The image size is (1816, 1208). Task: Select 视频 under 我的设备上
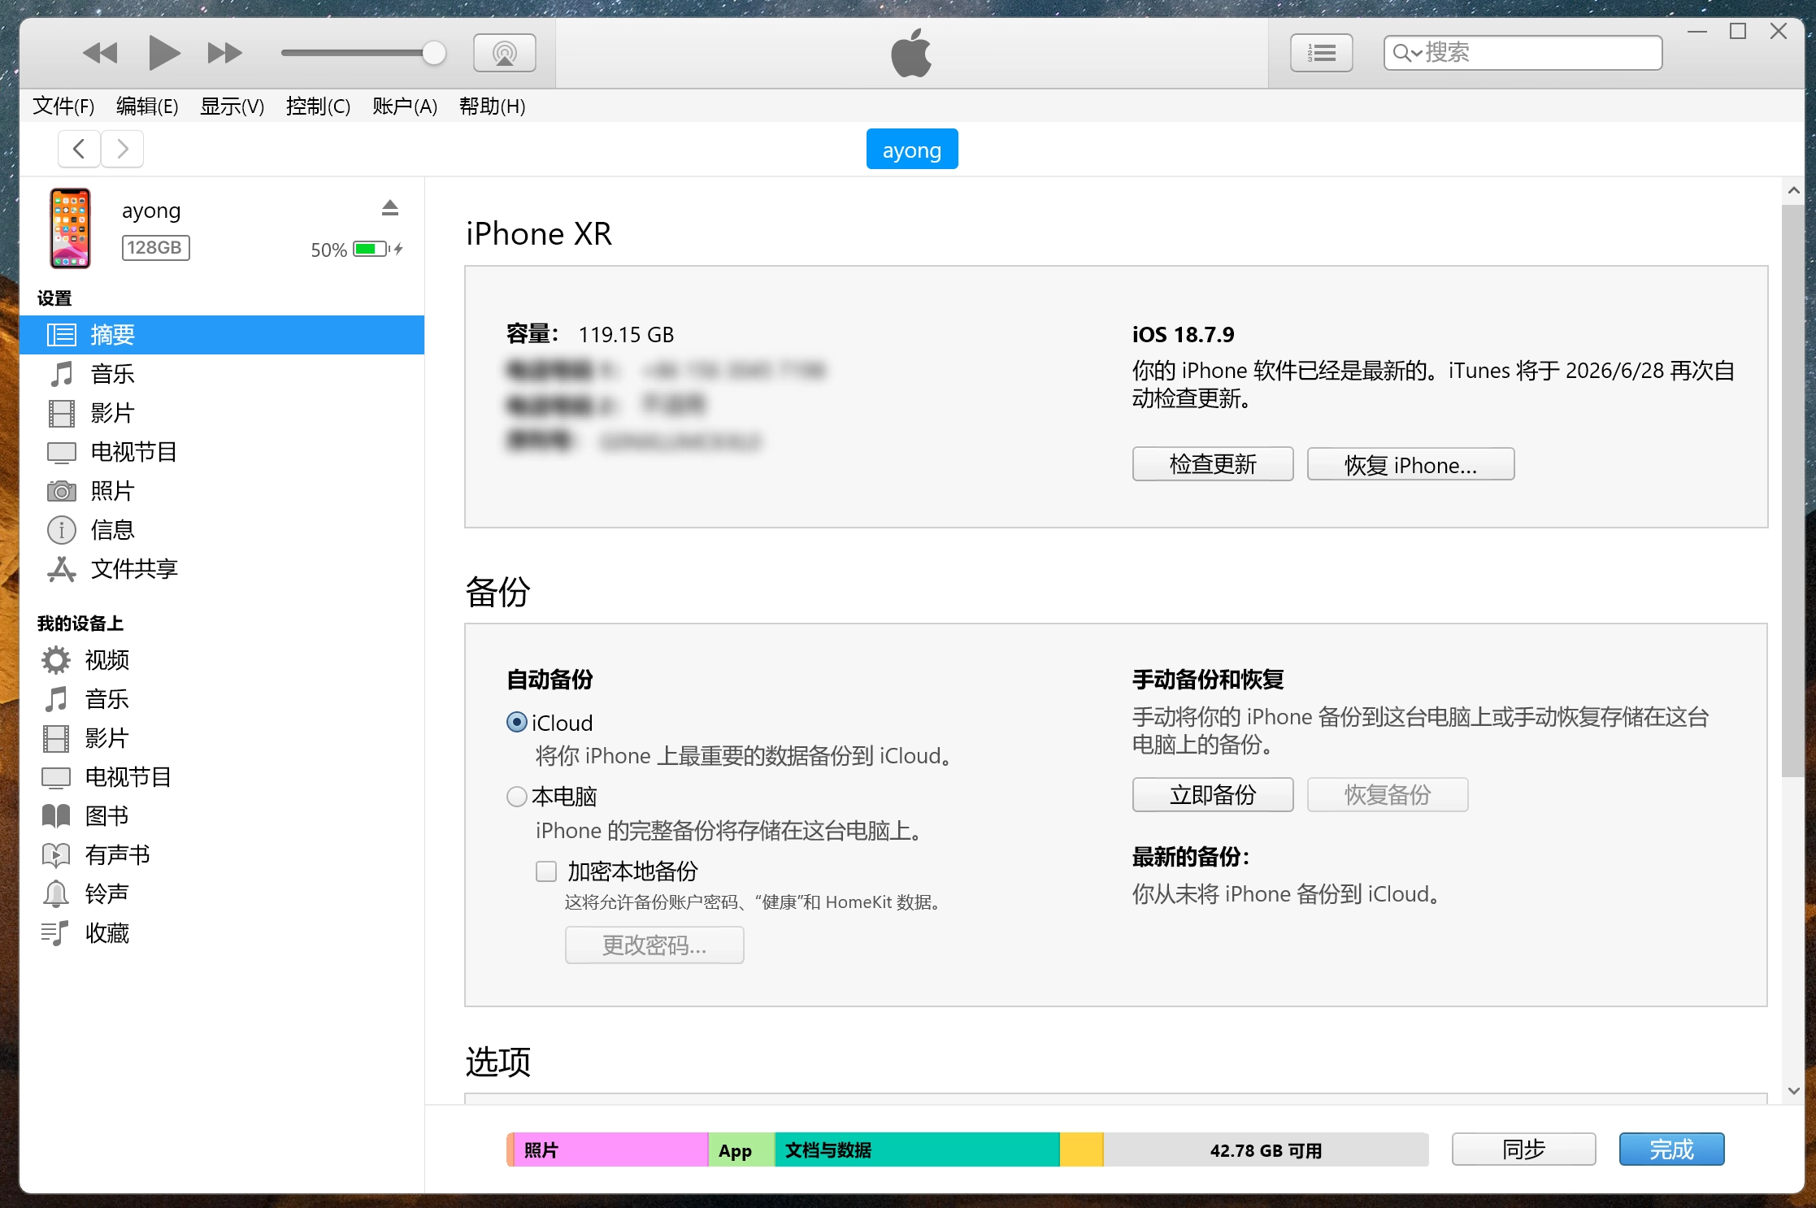pyautogui.click(x=222, y=660)
